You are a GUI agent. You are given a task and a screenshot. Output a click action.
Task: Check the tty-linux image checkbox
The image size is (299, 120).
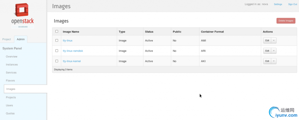coord(57,40)
